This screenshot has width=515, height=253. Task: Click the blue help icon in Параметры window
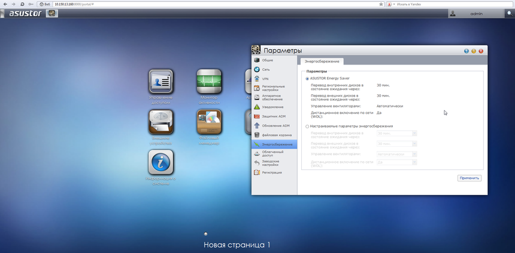point(466,51)
